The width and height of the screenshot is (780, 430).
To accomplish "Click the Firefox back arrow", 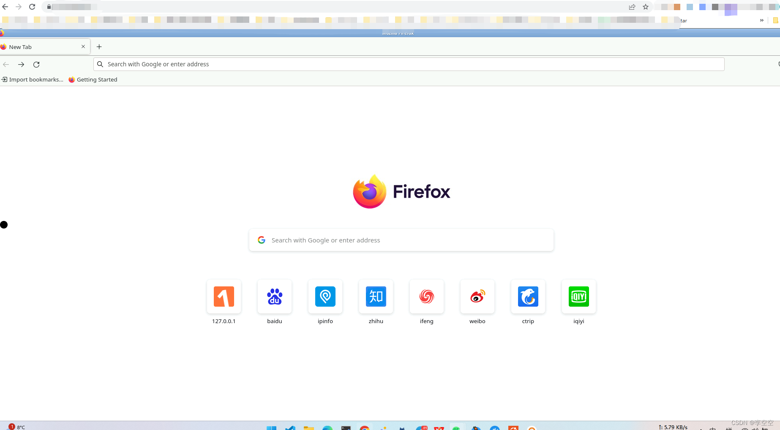I will [x=6, y=65].
